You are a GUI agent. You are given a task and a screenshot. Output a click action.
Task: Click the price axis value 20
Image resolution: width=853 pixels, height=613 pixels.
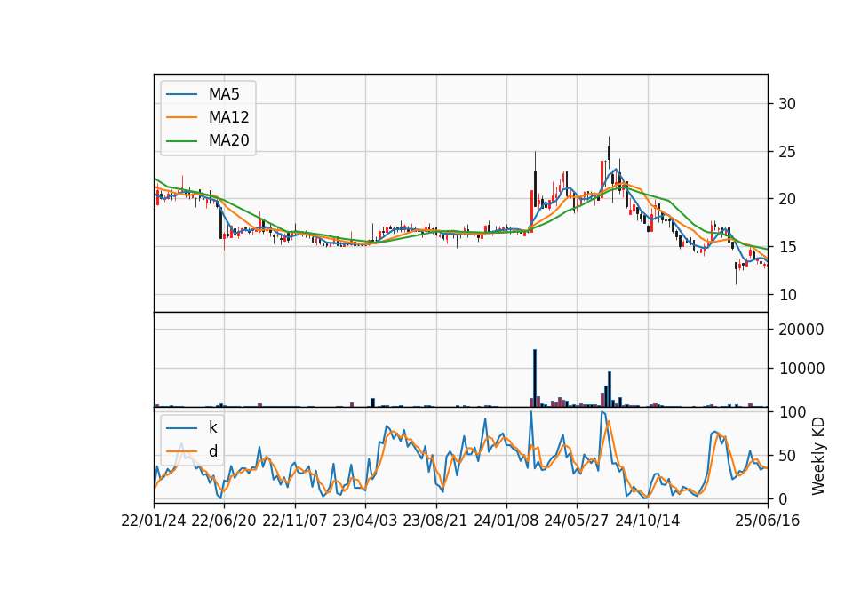point(787,199)
